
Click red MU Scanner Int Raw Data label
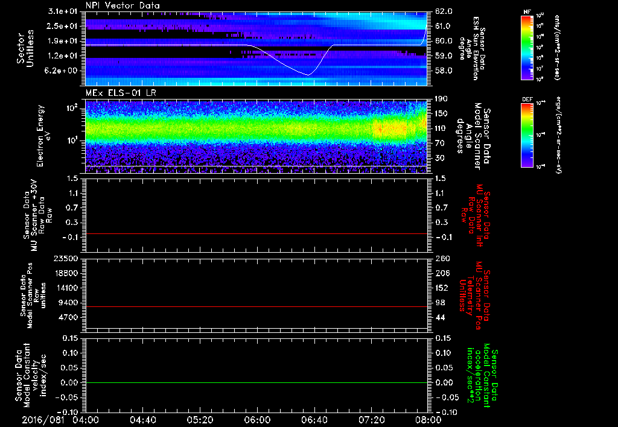(x=477, y=215)
